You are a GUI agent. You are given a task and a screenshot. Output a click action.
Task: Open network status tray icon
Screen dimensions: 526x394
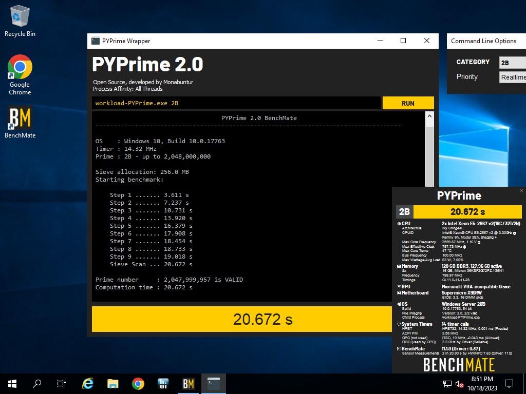[x=447, y=384]
